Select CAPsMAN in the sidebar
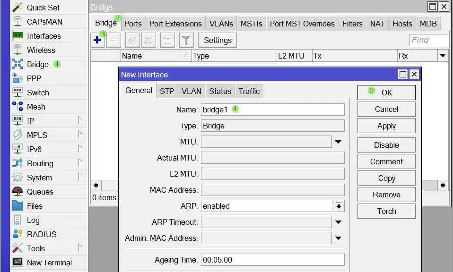 [44, 22]
